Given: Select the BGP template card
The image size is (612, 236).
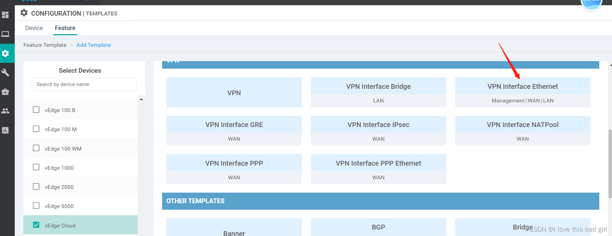Looking at the screenshot, I should coord(378,227).
